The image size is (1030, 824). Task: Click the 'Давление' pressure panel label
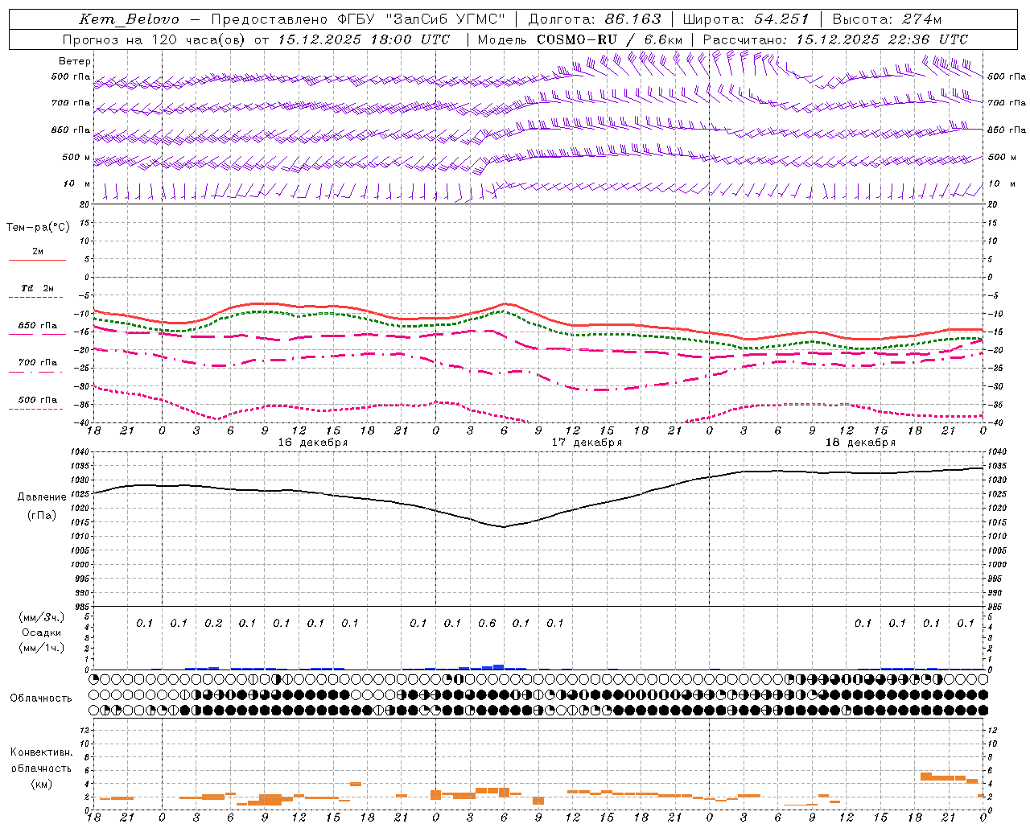coord(42,497)
